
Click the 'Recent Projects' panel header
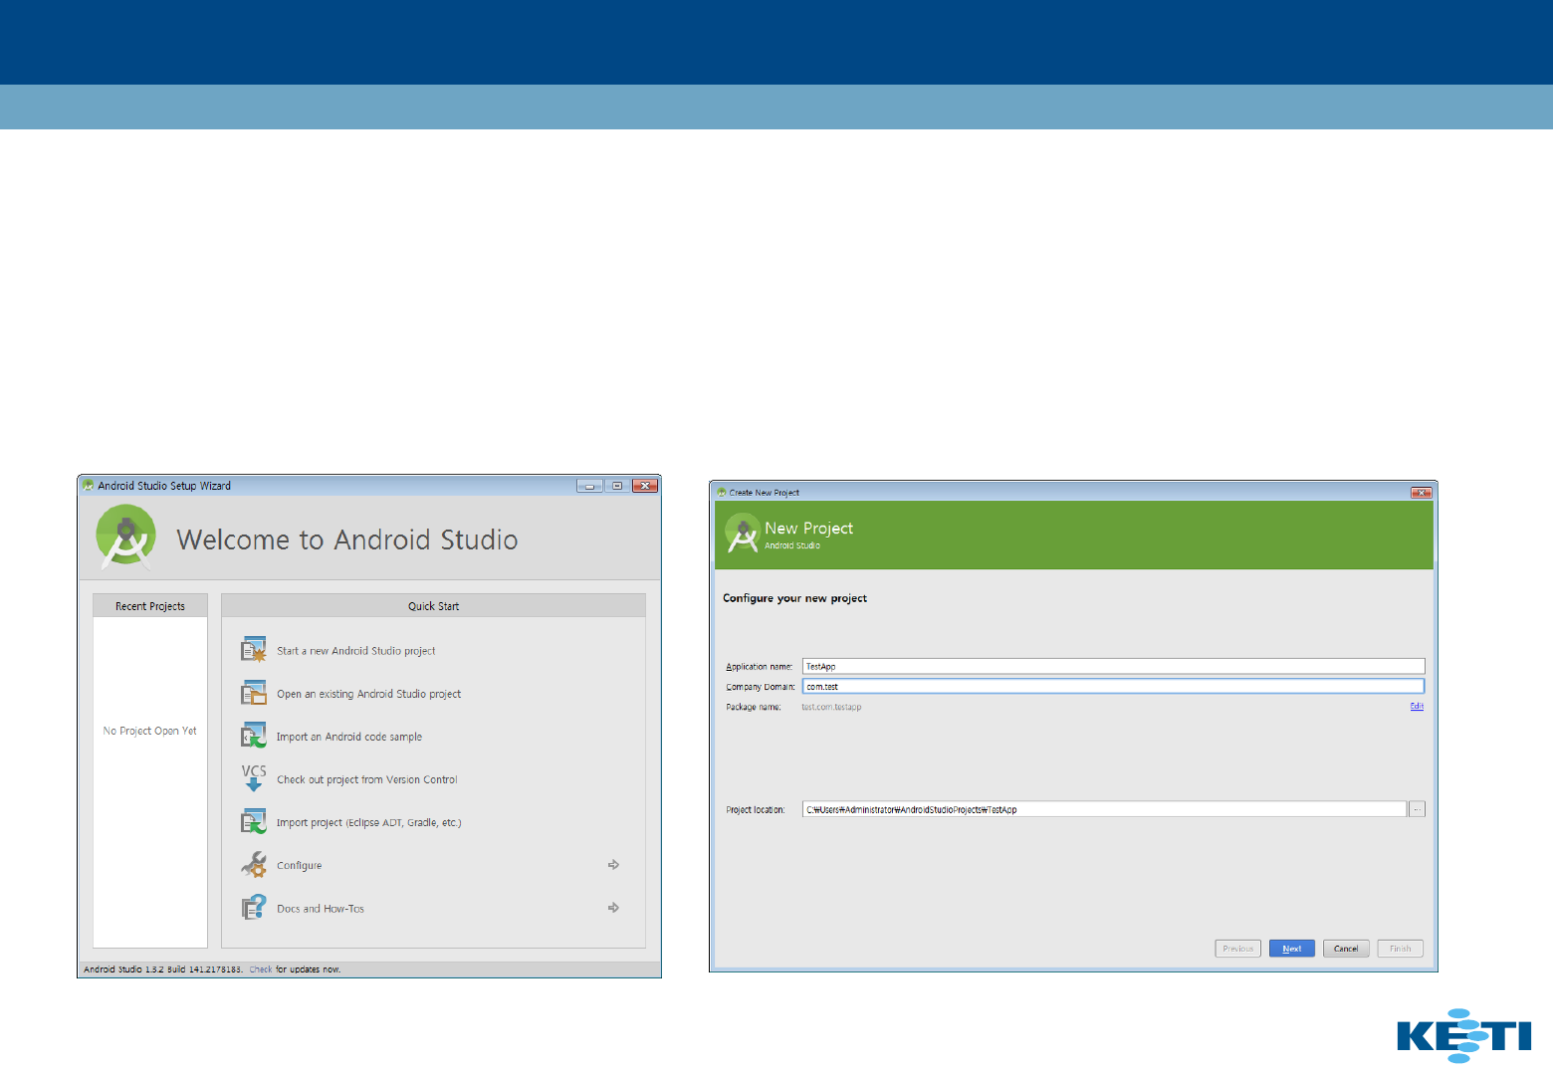point(150,606)
